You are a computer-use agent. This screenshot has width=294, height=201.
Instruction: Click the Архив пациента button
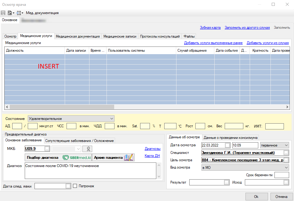tap(113, 158)
